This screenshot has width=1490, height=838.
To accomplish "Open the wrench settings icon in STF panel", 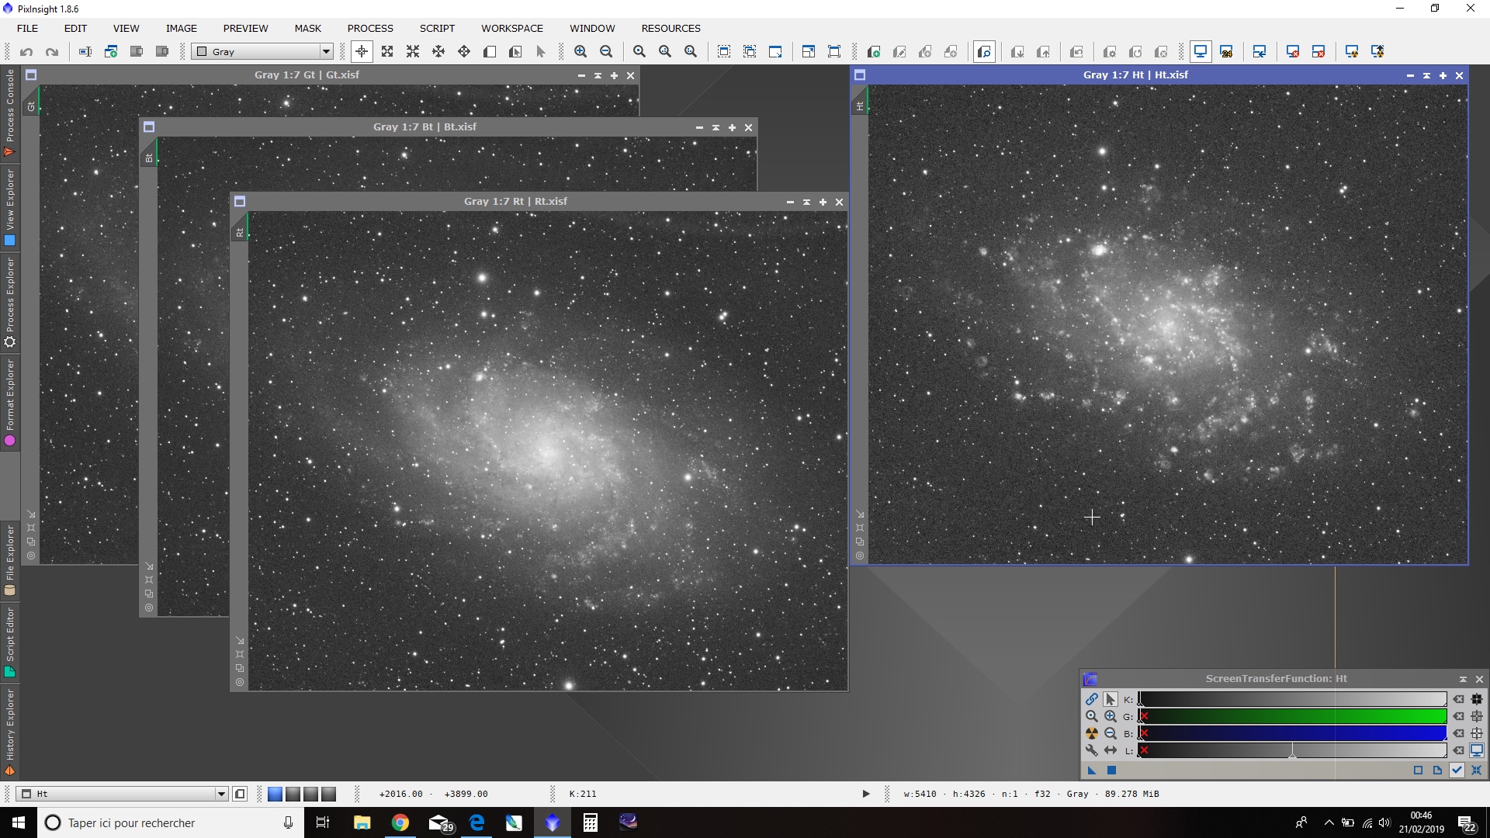I will [x=1092, y=750].
